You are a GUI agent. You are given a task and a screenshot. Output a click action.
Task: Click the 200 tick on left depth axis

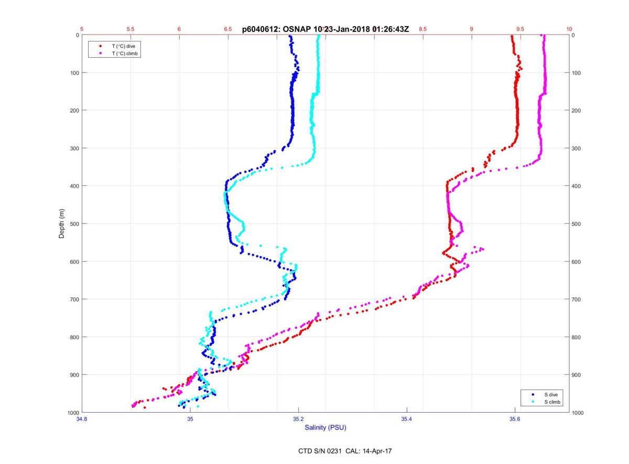pyautogui.click(x=74, y=111)
